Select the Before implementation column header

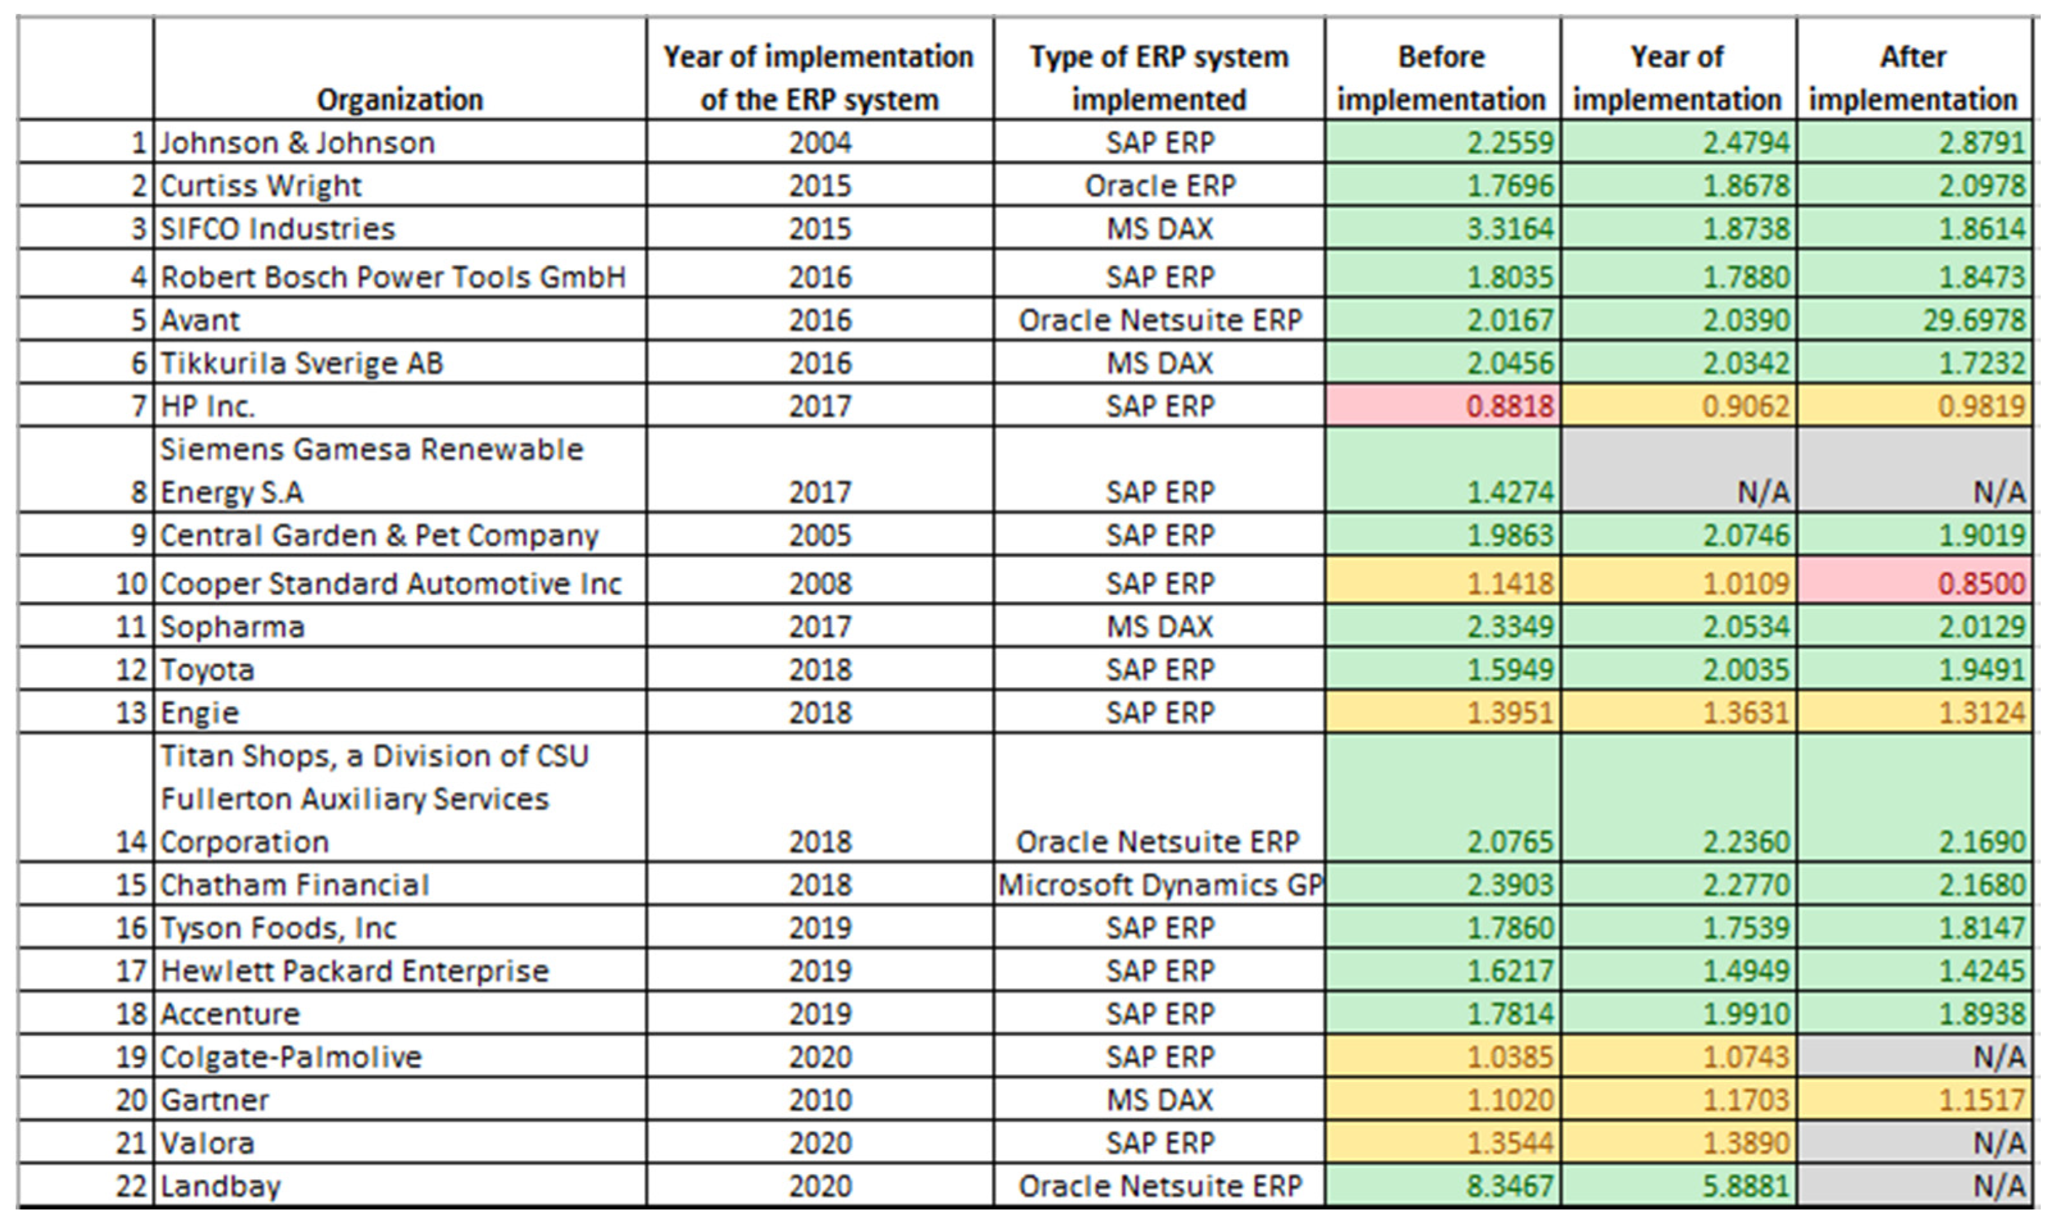pyautogui.click(x=1442, y=77)
